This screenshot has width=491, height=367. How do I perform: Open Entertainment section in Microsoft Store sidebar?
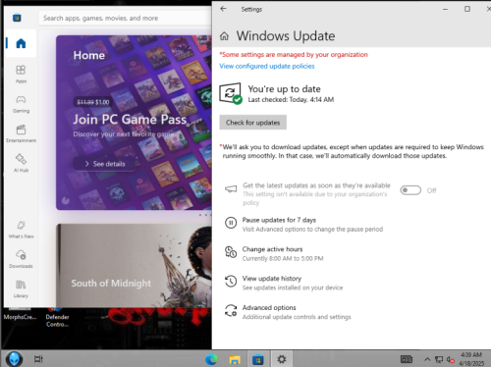coord(21,133)
